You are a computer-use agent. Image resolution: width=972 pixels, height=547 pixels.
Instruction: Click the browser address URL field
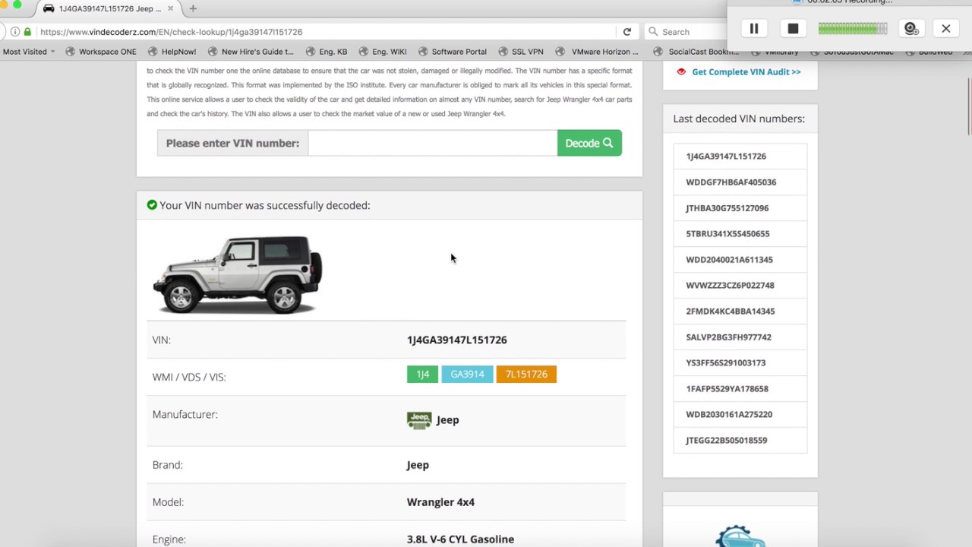click(327, 32)
